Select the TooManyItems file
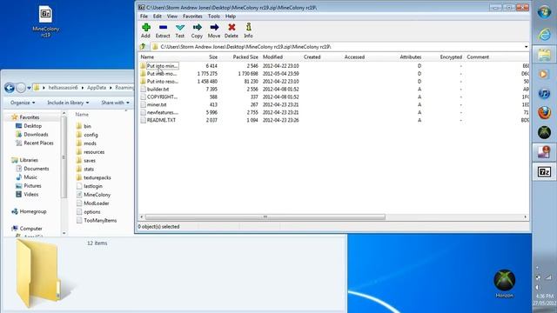This screenshot has height=313, width=557. point(97,220)
